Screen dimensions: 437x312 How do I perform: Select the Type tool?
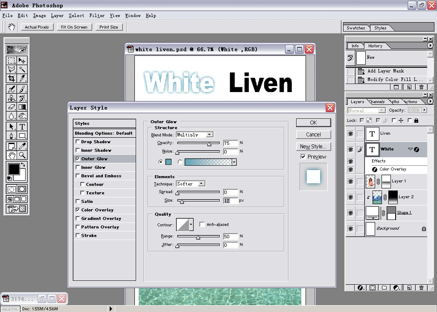22,127
